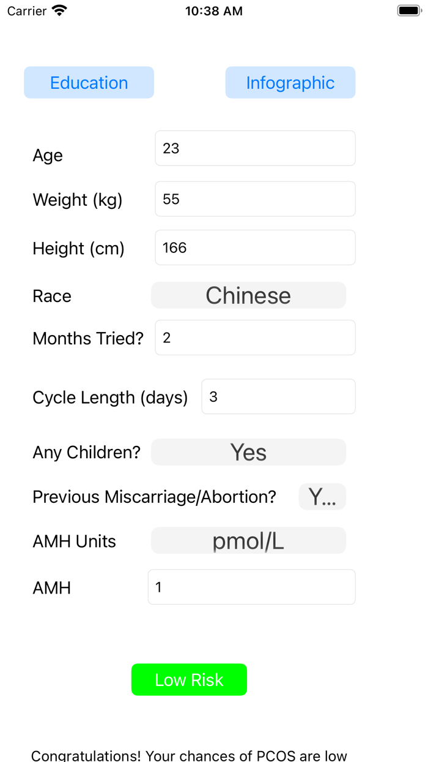The width and height of the screenshot is (428, 762).
Task: Click the battery indicator in status bar
Action: 408,10
